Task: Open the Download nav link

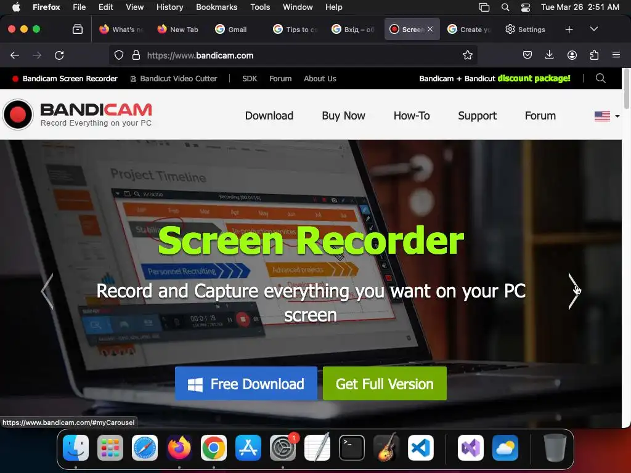Action: click(x=269, y=116)
